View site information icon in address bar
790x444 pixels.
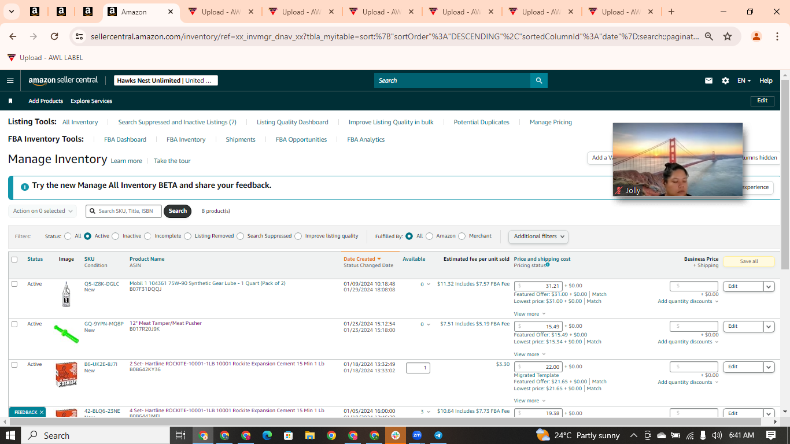coord(79,36)
